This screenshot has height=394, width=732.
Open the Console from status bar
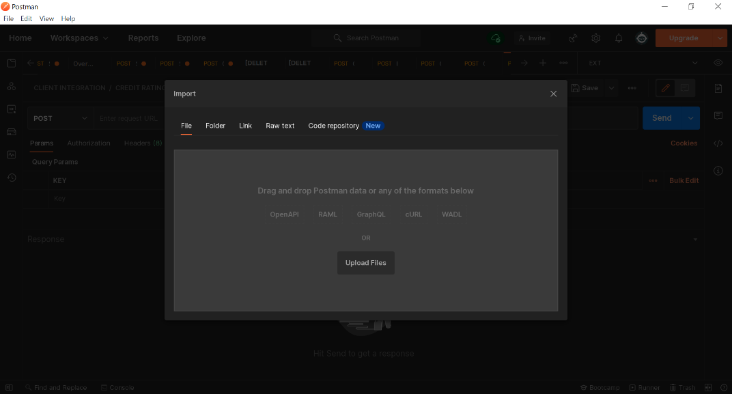click(x=117, y=387)
